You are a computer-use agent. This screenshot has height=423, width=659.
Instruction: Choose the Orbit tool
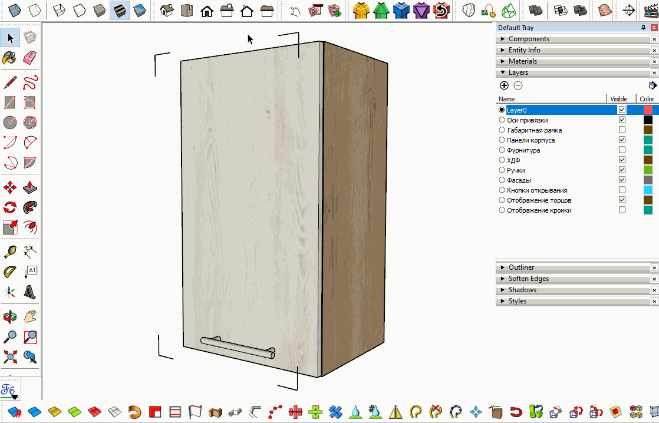pos(9,318)
